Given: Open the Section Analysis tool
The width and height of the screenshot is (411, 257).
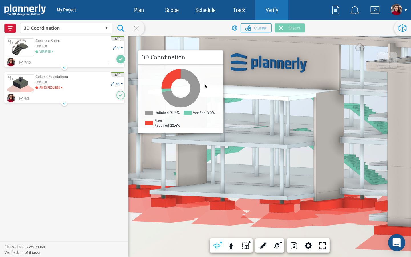Looking at the screenshot, I should pos(277,246).
